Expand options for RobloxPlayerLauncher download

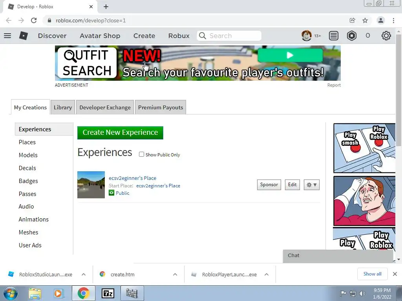[267, 274]
